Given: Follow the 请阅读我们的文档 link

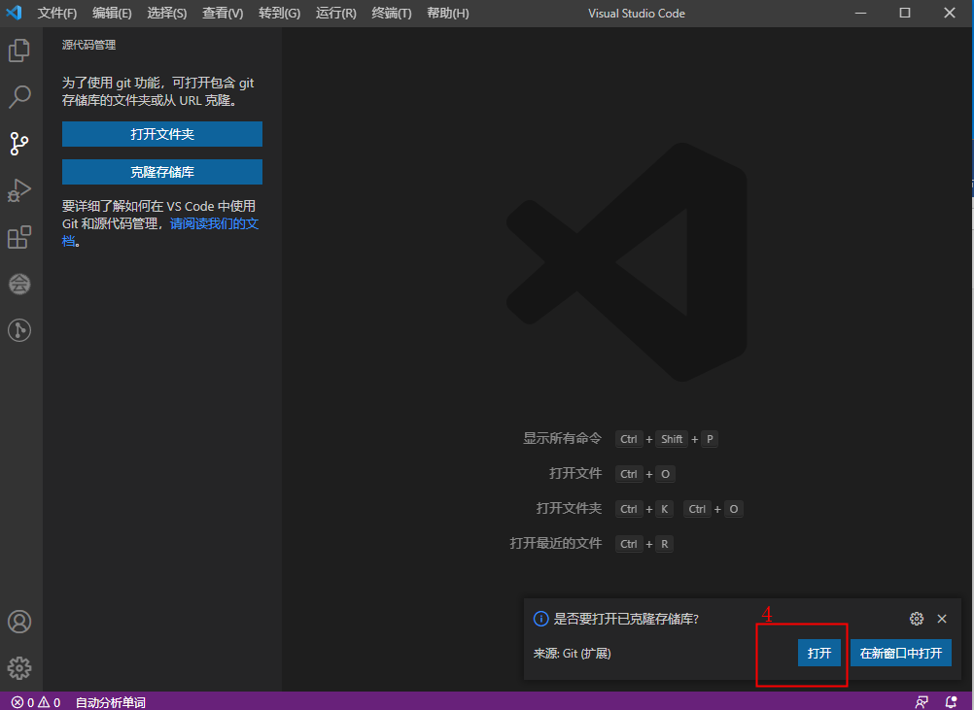Looking at the screenshot, I should tap(214, 224).
